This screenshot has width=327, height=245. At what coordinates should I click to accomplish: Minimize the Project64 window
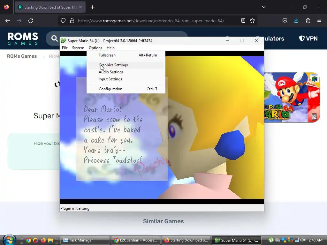point(228,41)
